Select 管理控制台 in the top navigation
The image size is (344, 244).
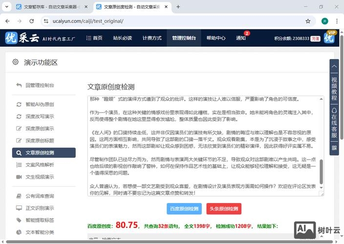[x=184, y=38]
